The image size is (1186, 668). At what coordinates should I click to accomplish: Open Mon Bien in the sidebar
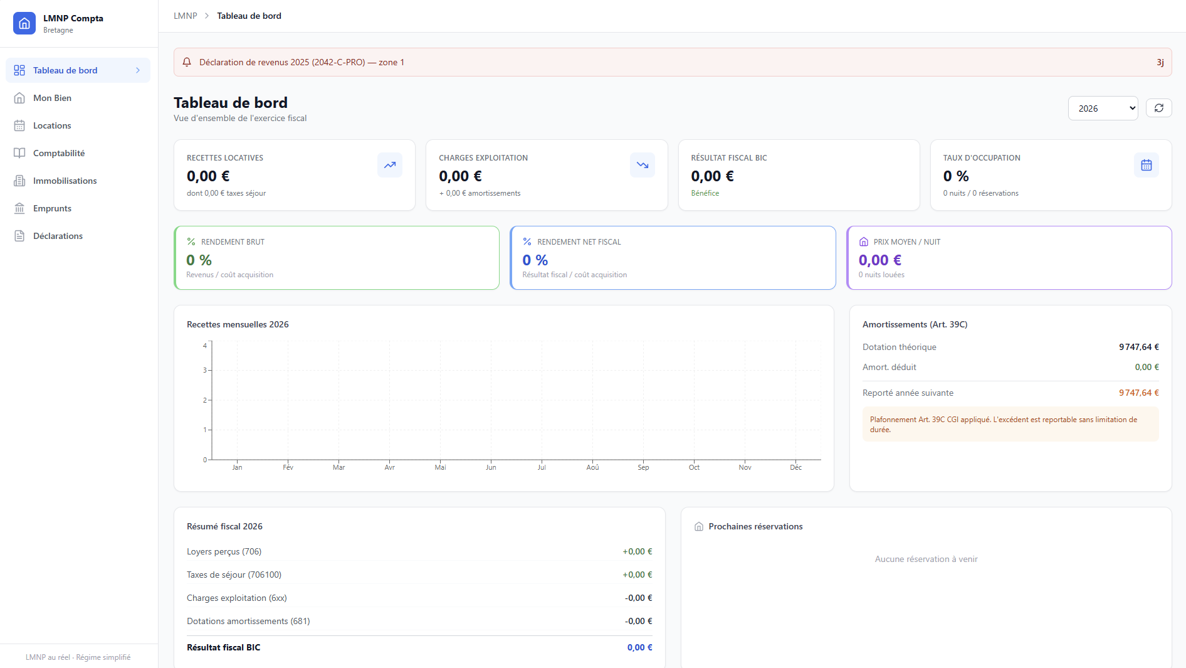tap(78, 98)
